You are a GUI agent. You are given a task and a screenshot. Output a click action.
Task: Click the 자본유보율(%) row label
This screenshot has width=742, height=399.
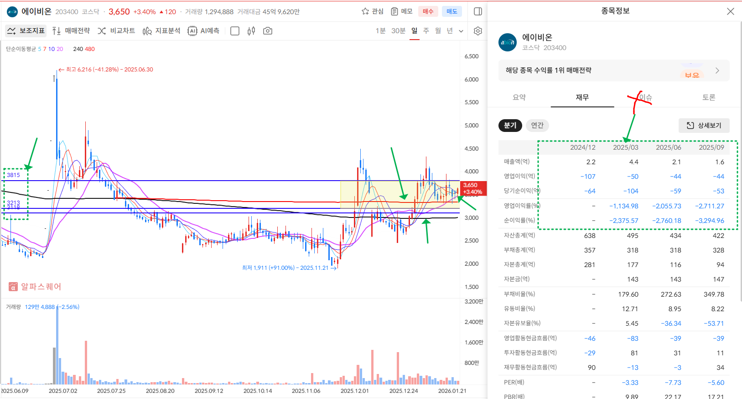tap(522, 323)
